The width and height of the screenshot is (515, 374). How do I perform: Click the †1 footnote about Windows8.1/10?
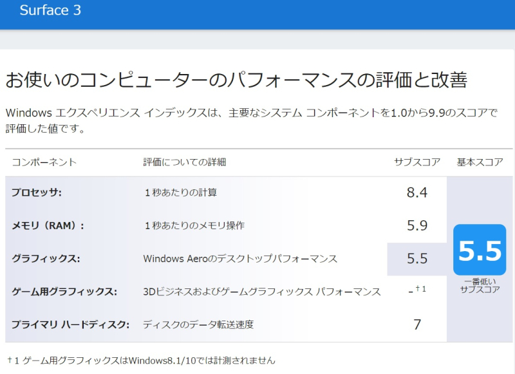point(141,360)
